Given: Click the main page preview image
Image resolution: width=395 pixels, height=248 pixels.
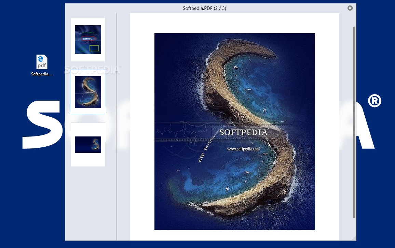Looking at the screenshot, I should pyautogui.click(x=234, y=131).
